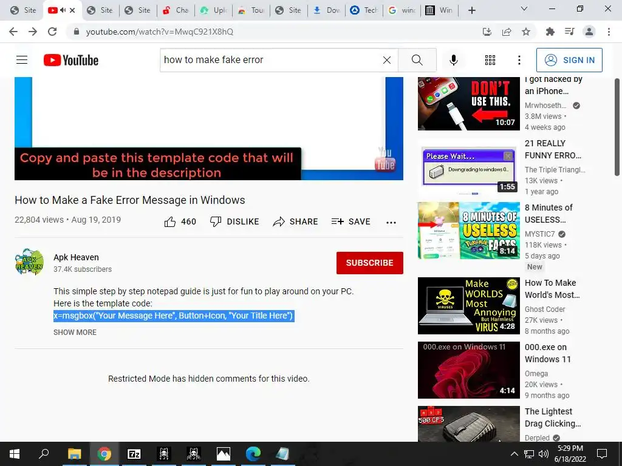
Task: Switch to the first Site tab
Action: (23, 10)
